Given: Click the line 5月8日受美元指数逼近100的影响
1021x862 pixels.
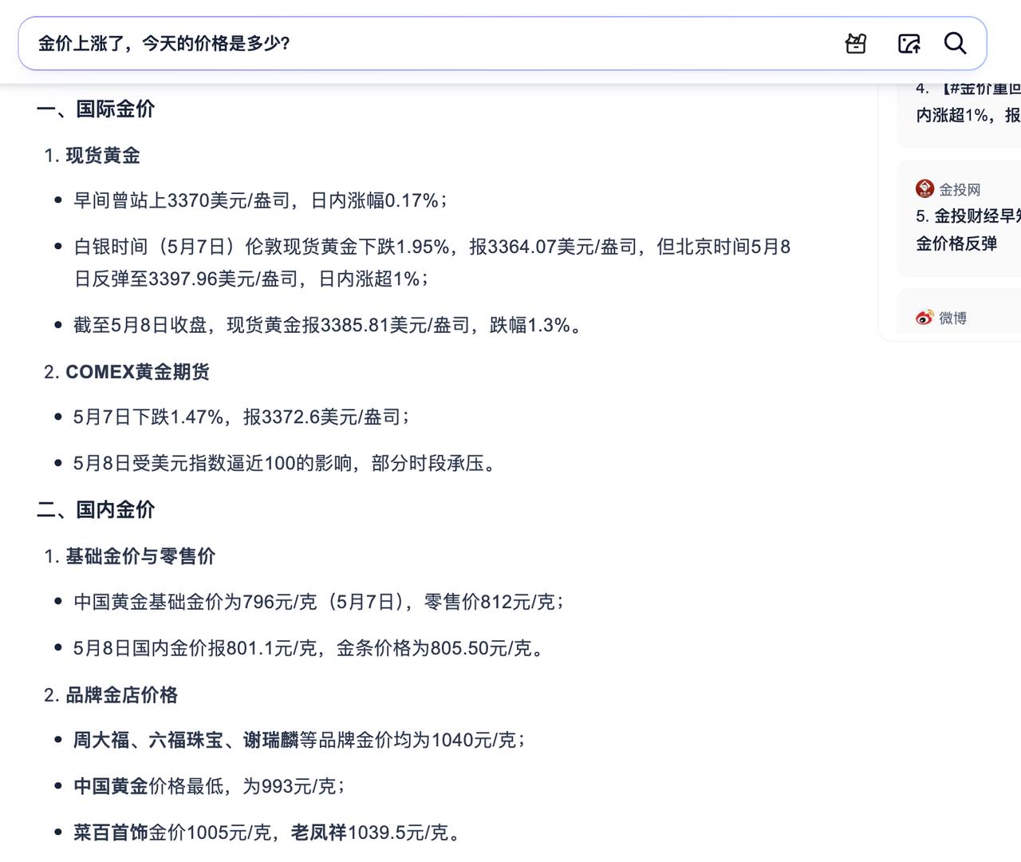Looking at the screenshot, I should point(285,463).
